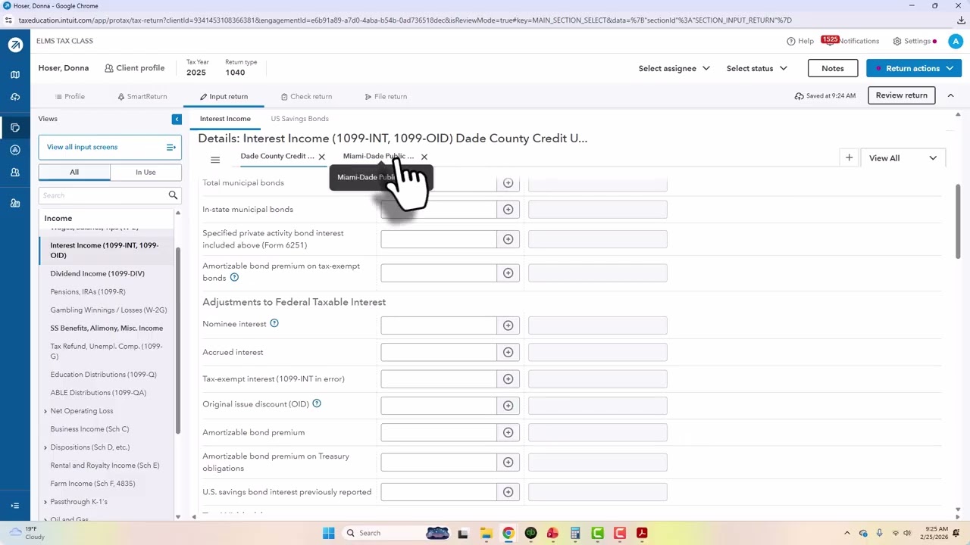
Task: Open Select assignee dropdown
Action: (x=674, y=68)
